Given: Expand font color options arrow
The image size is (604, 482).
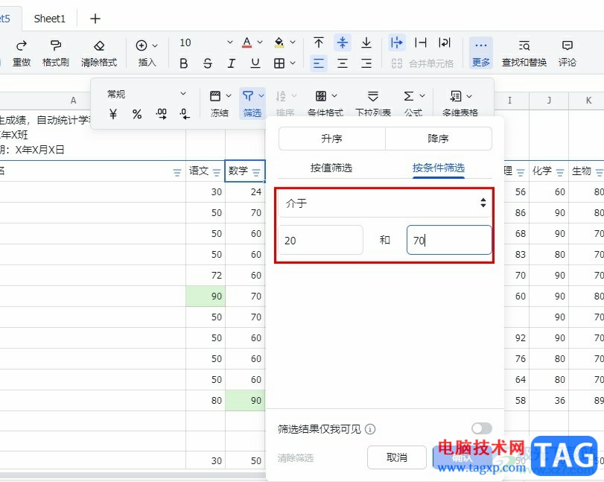Looking at the screenshot, I should coord(260,42).
